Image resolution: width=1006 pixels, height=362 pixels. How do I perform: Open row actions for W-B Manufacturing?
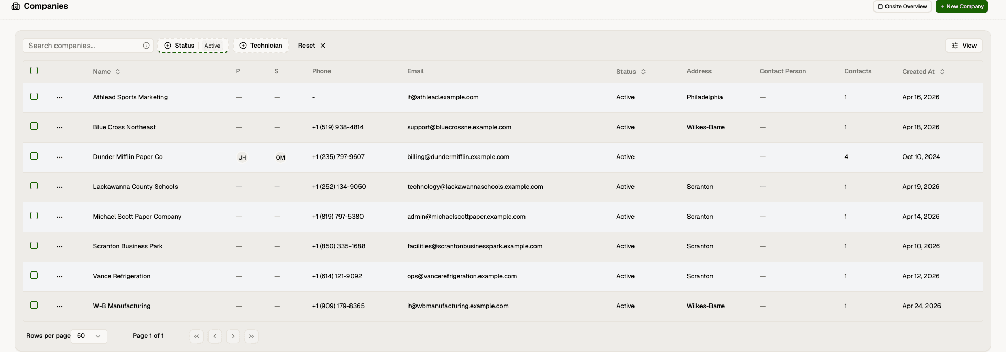(60, 306)
